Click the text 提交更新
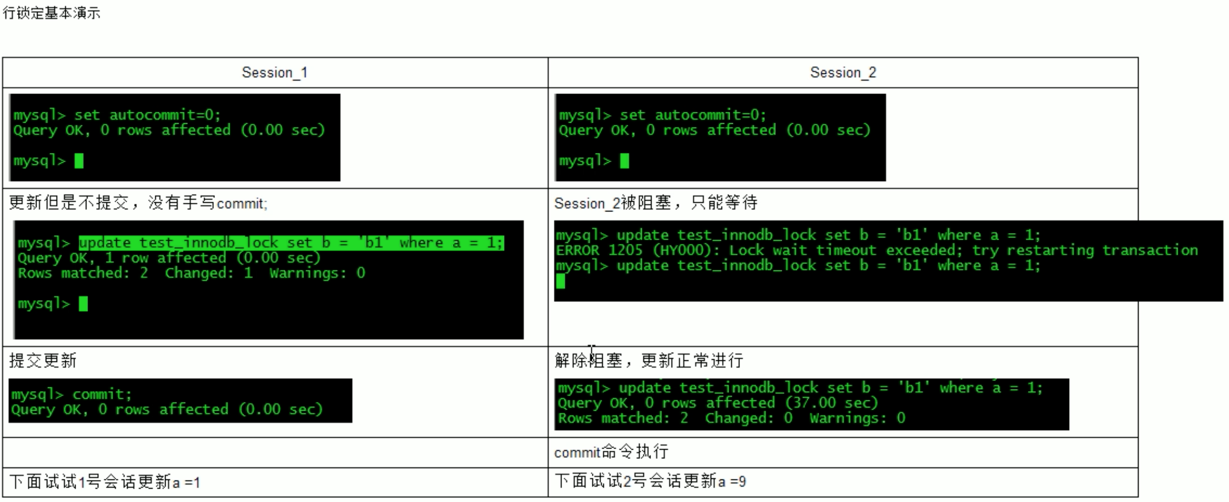 [x=43, y=360]
